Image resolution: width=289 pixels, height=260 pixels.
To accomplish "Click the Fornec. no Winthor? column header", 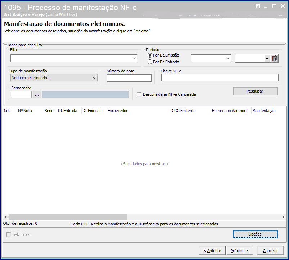I will (231, 111).
